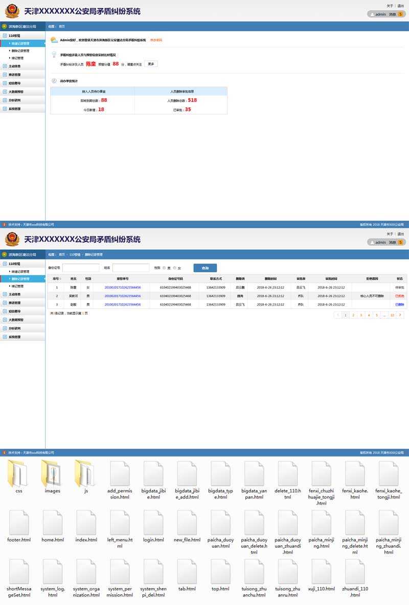Click the blue 查询 search button
Viewport: 409px width, 605px height.
(205, 268)
